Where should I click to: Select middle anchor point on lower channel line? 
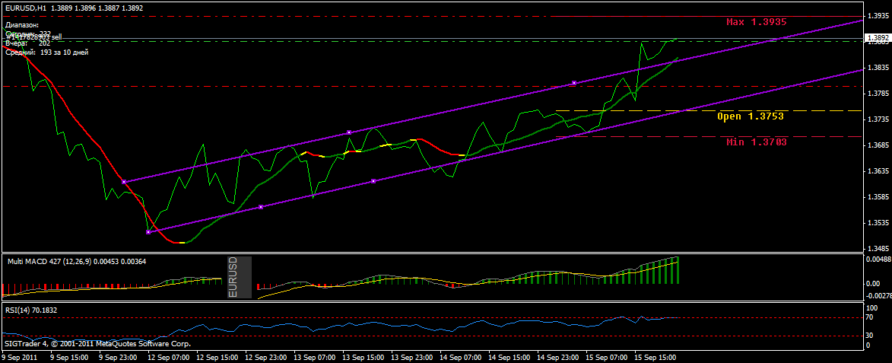click(x=261, y=207)
